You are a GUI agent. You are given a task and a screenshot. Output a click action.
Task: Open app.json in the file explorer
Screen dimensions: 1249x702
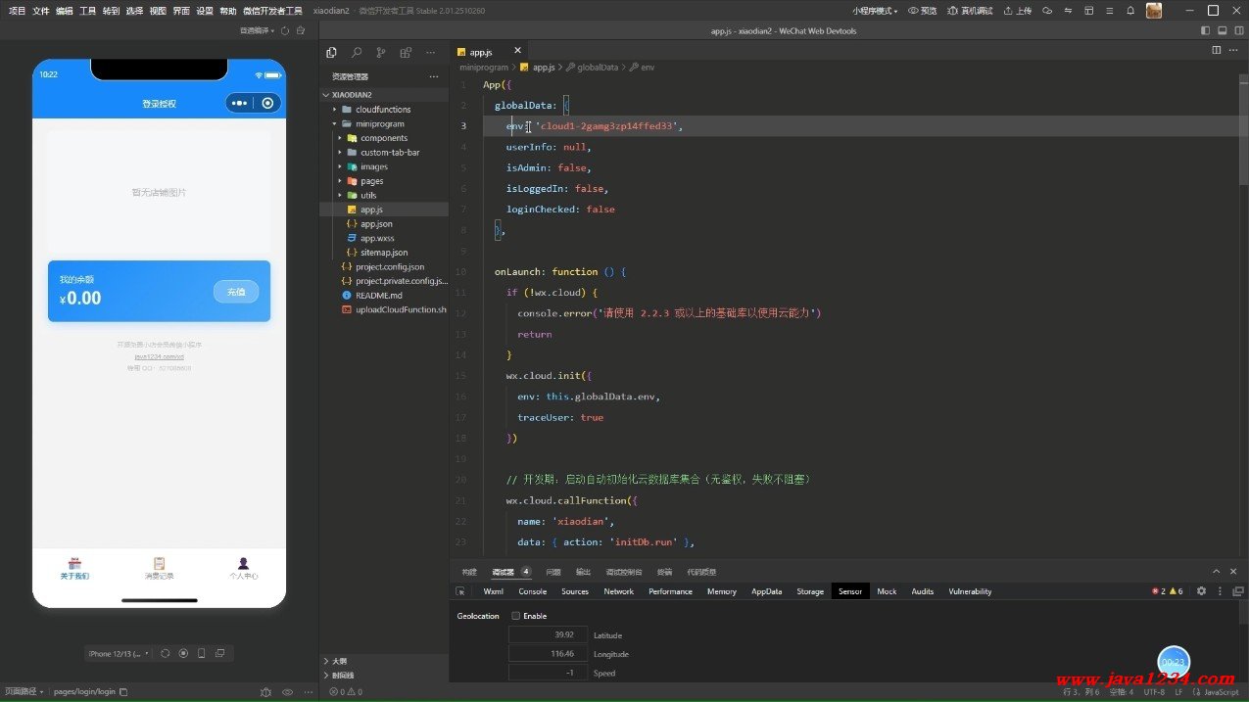click(376, 224)
